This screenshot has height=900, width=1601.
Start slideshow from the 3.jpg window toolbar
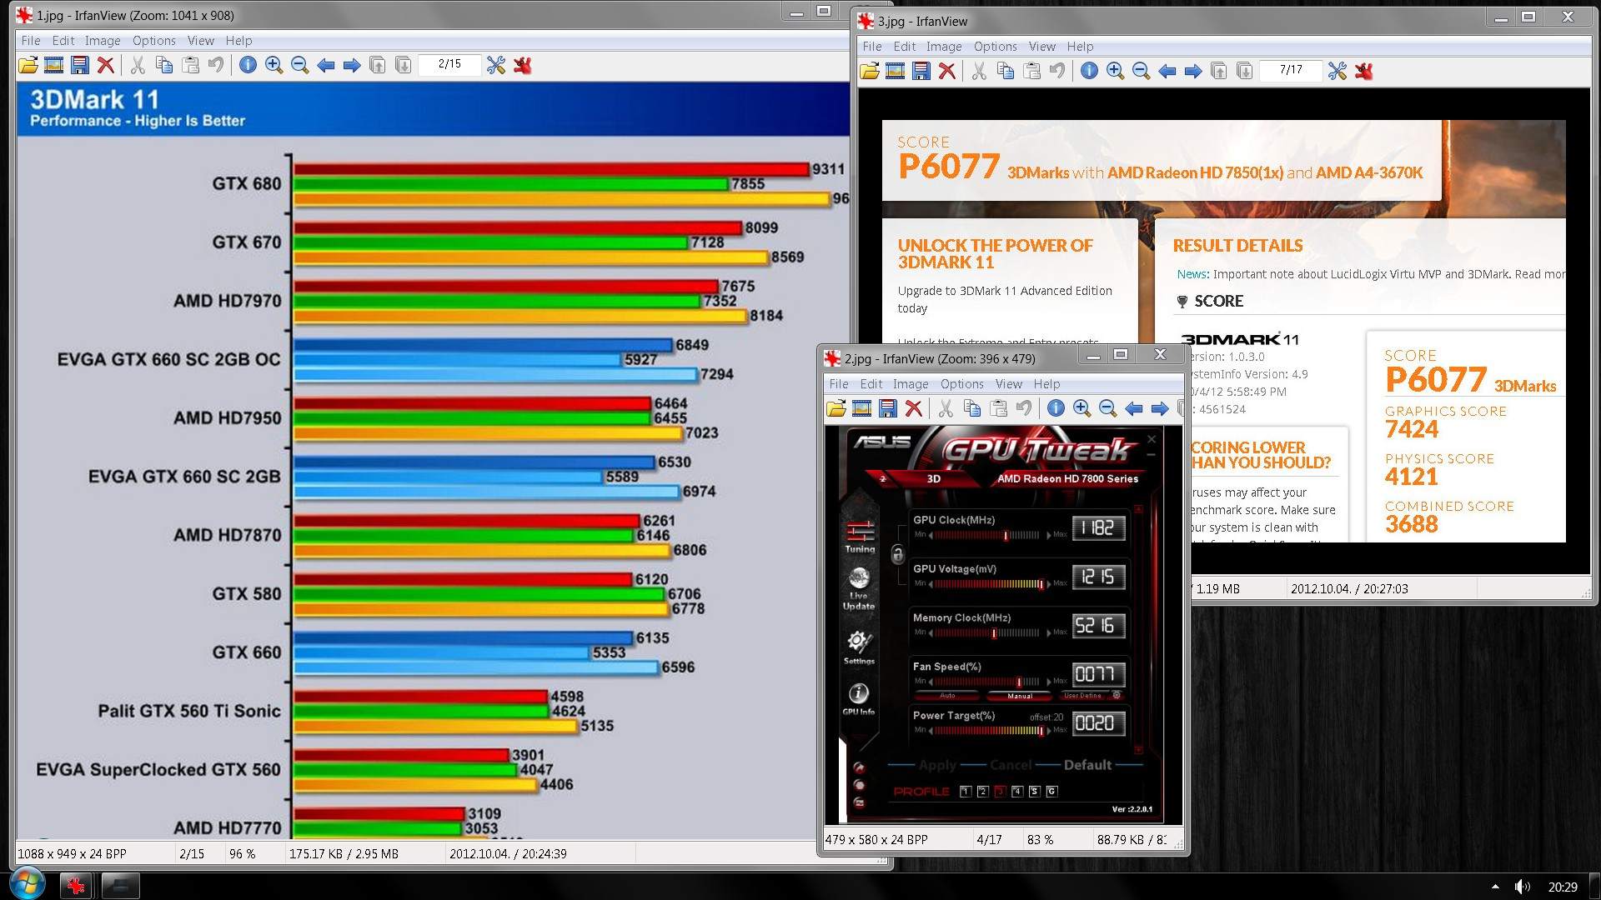(896, 71)
